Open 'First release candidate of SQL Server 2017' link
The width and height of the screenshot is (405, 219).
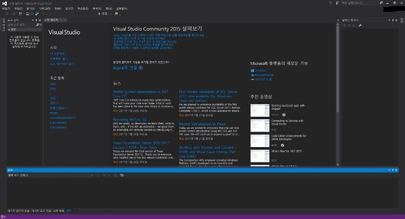click(x=208, y=96)
